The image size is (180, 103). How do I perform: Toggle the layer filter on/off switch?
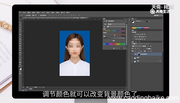151,44
